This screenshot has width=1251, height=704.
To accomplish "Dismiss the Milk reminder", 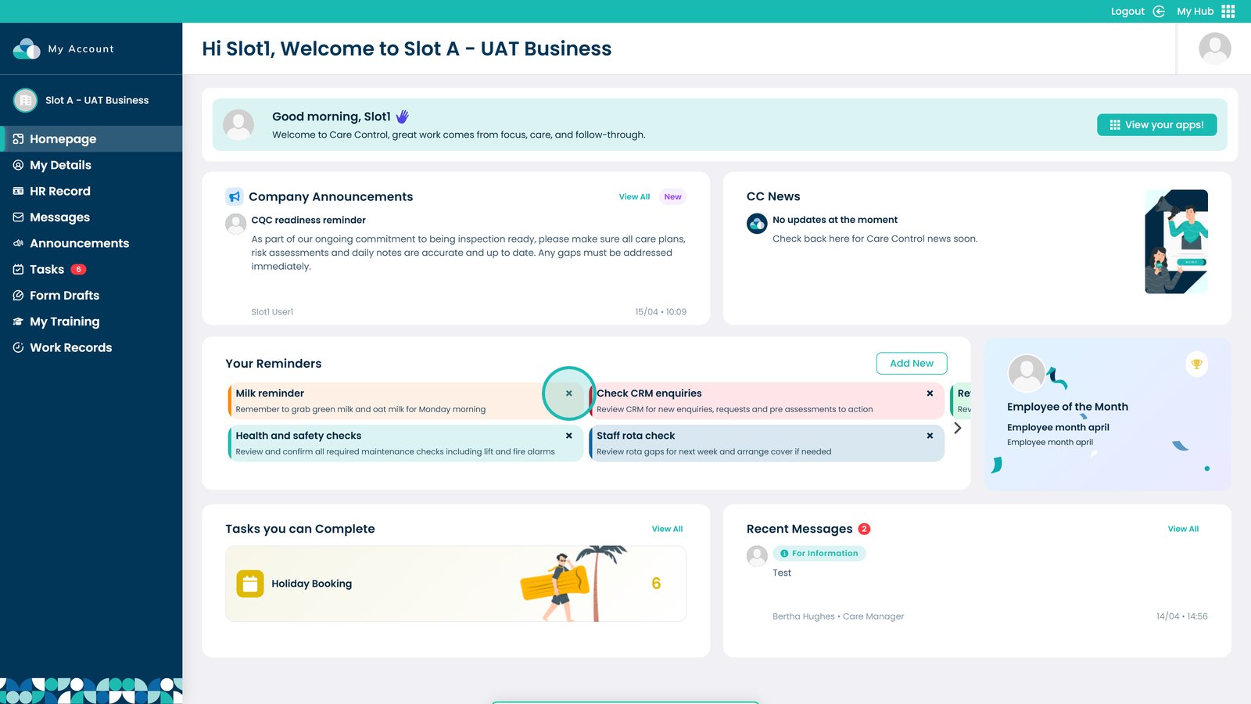I will point(568,393).
